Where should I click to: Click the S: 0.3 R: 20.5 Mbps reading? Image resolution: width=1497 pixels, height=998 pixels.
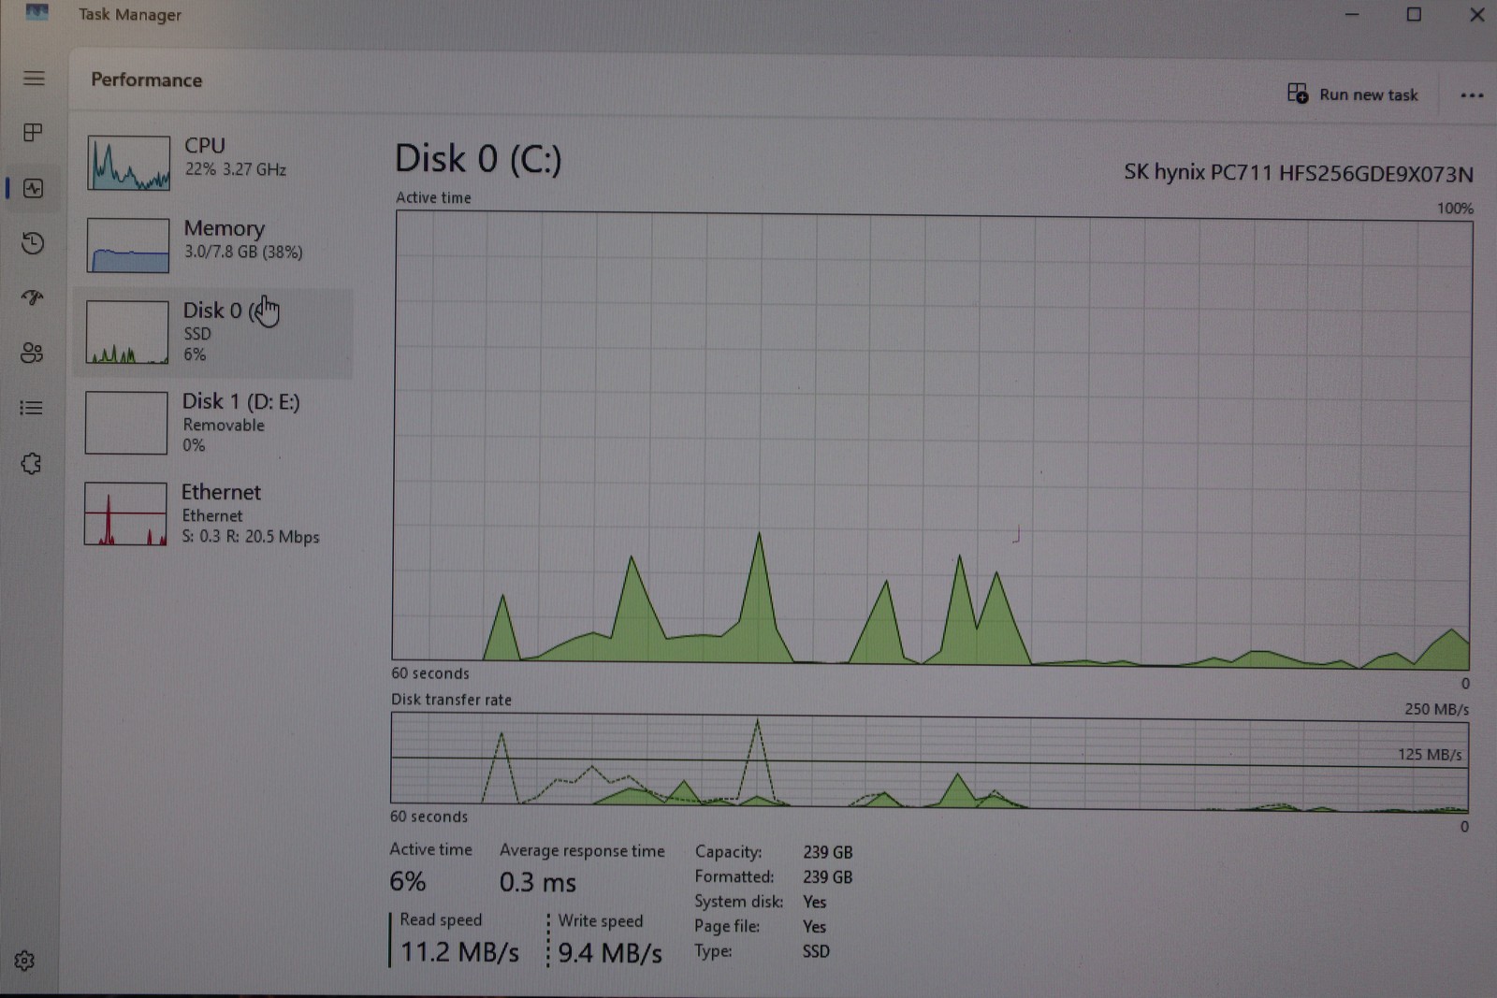(x=251, y=537)
